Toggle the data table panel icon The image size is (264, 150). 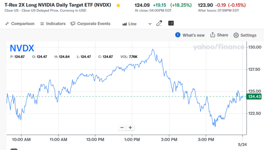coord(171,23)
